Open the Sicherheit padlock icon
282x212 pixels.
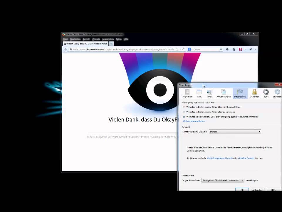[254, 93]
